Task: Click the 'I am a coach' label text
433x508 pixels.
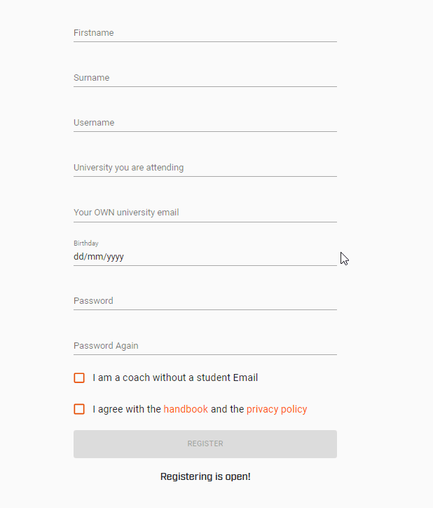Action: point(175,378)
